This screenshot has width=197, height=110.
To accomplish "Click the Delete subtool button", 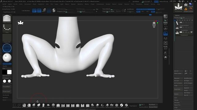I will click(x=178, y=94).
